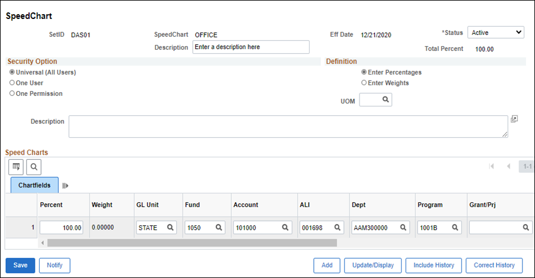This screenshot has width=535, height=278.
Task: Click the Percent input field in row 1
Action: pyautogui.click(x=62, y=227)
